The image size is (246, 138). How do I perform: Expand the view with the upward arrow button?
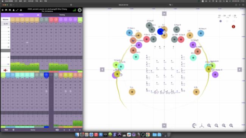(x=164, y=14)
